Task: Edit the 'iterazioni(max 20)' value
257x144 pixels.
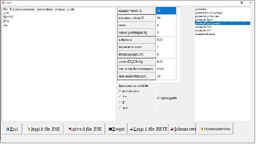Action: [x=166, y=54]
